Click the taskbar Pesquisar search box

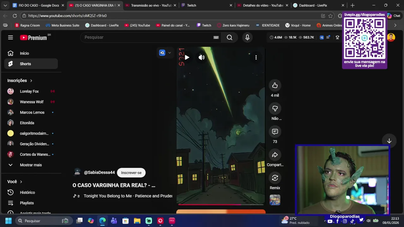pos(44,221)
